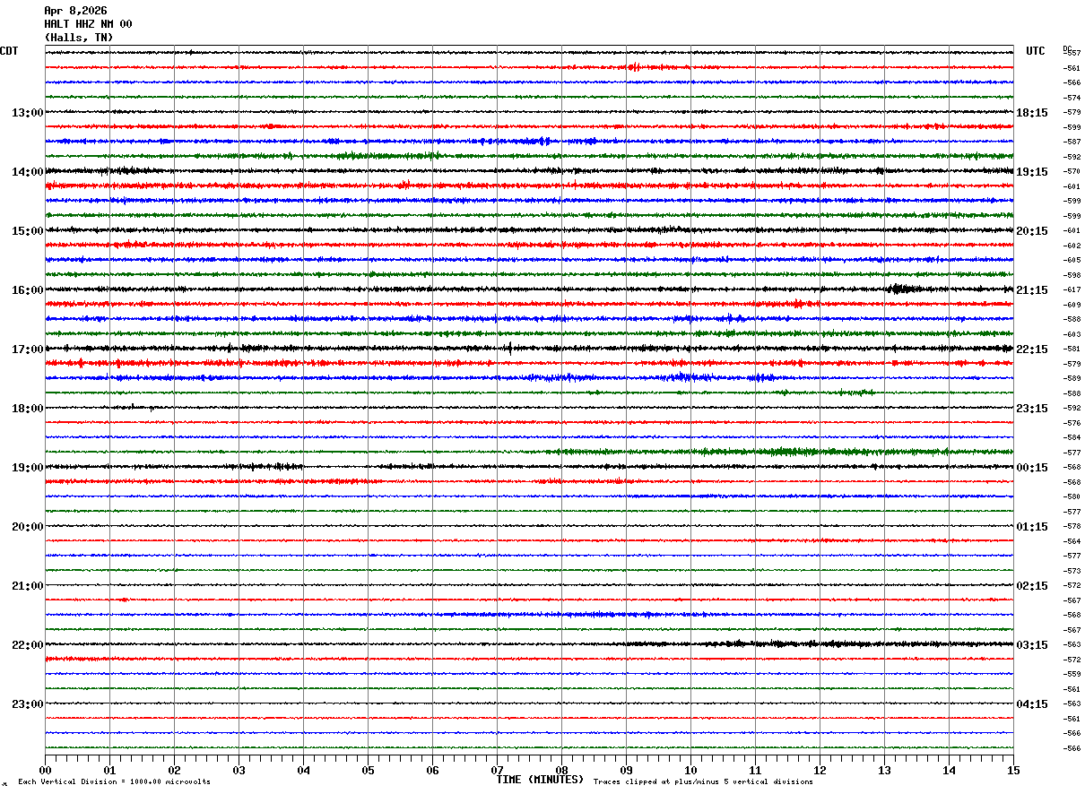Click the 21:15 UTC time label
The width and height of the screenshot is (1085, 794).
(1032, 290)
